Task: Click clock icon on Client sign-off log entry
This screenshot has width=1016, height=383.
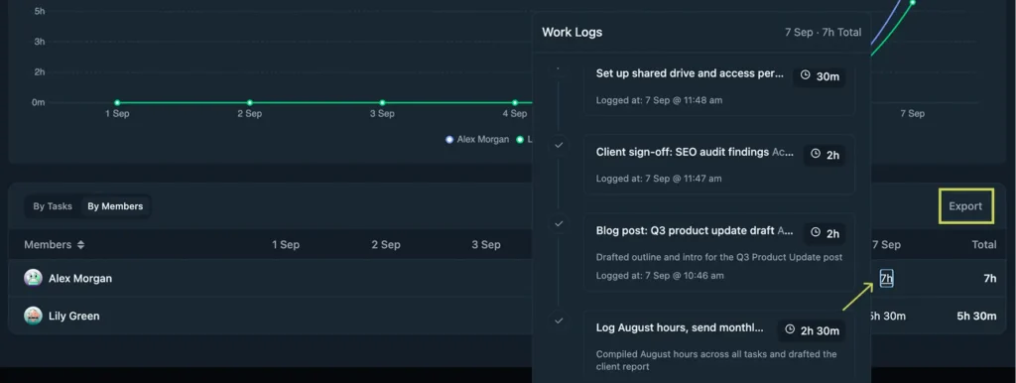Action: click(x=816, y=155)
